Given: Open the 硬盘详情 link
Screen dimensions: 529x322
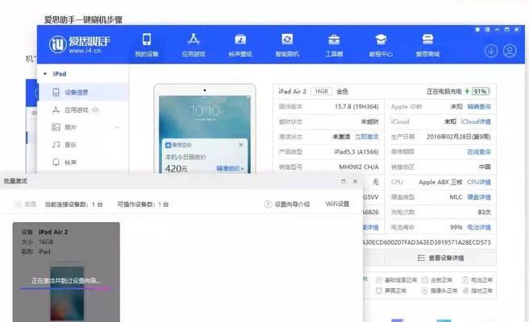Looking at the screenshot, I should click(479, 197).
